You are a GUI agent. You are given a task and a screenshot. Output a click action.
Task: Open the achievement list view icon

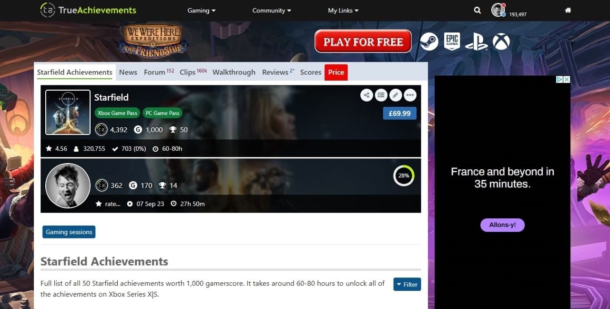(381, 95)
